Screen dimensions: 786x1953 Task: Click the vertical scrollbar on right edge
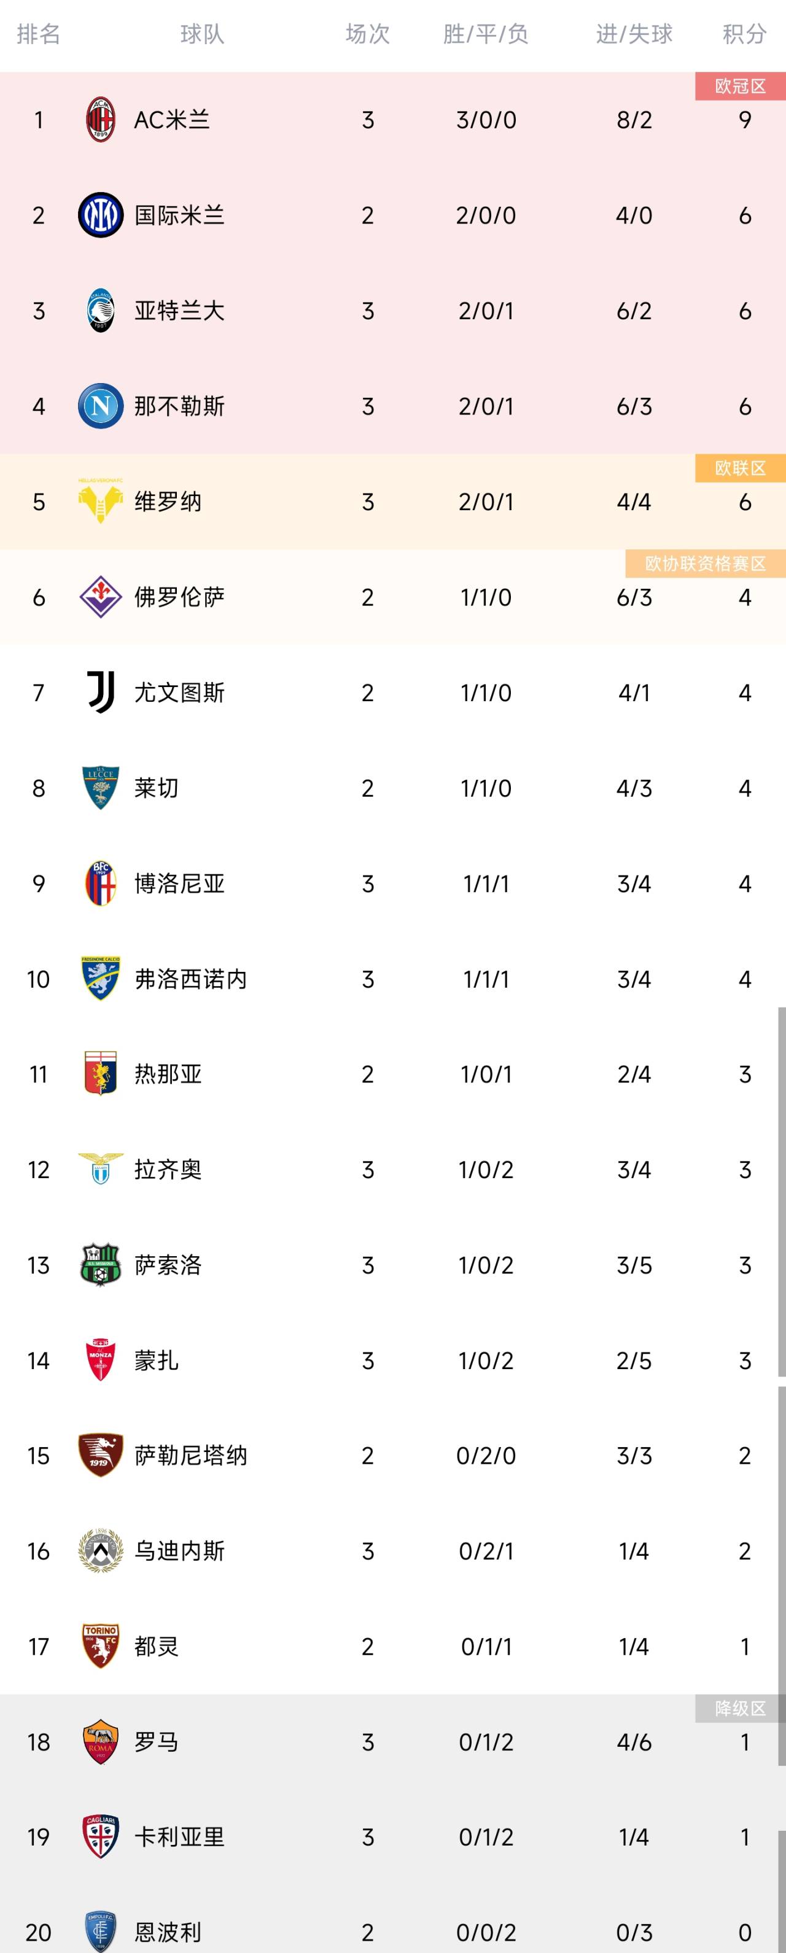click(782, 1192)
